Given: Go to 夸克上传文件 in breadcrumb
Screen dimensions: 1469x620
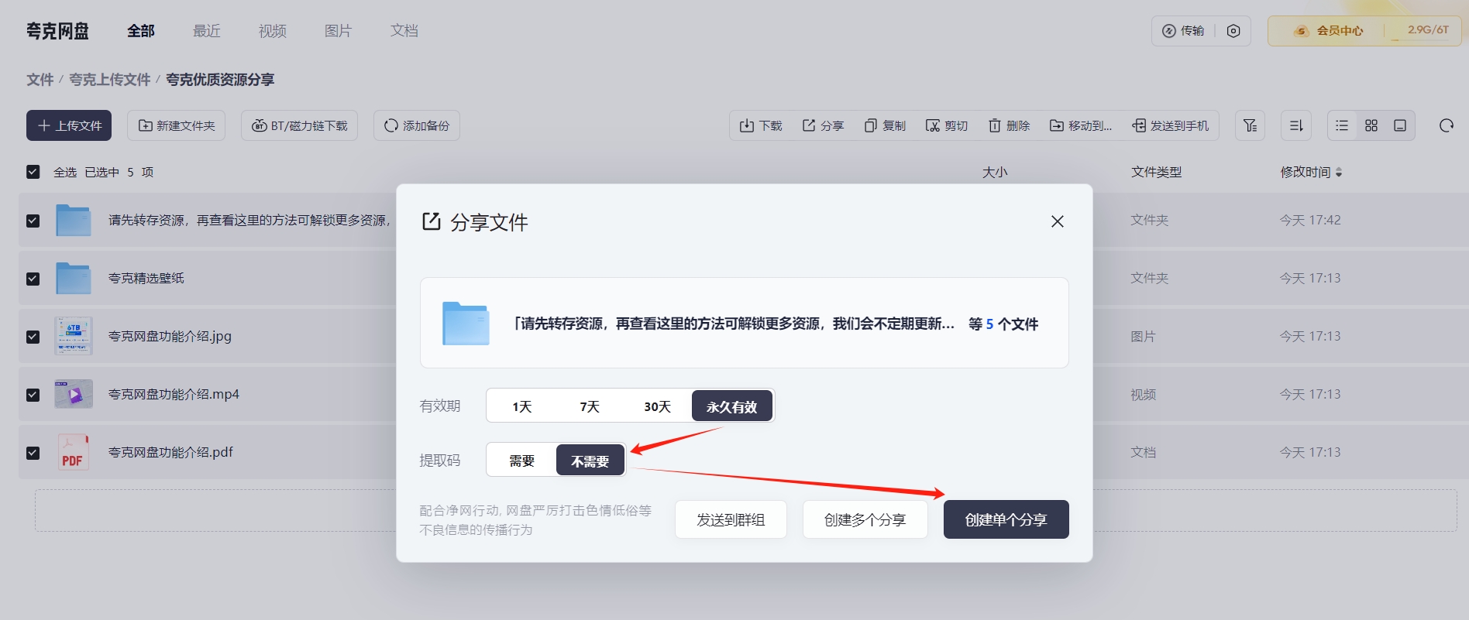Looking at the screenshot, I should tap(110, 80).
